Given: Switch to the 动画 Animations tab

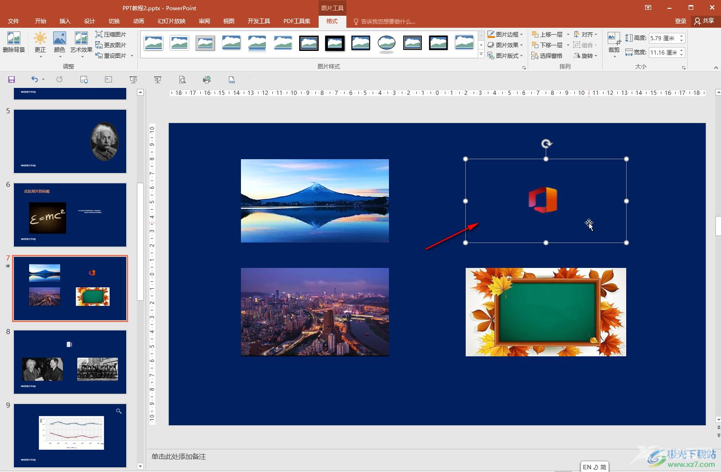Looking at the screenshot, I should tap(139, 21).
